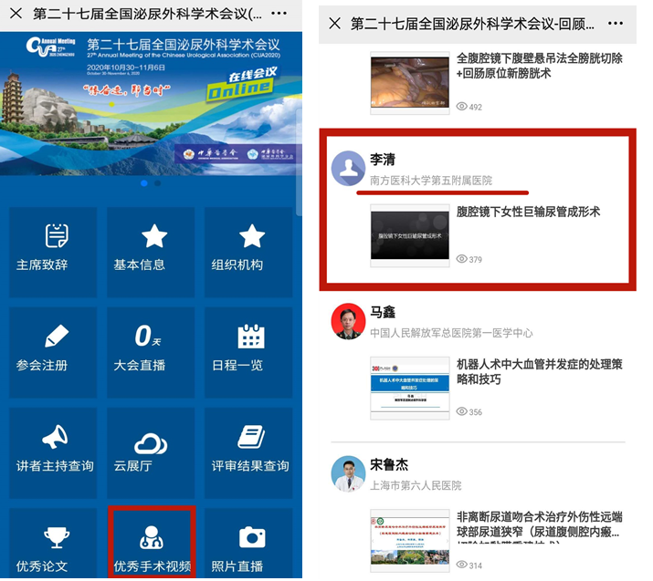Open 全腹腔镜下腹壁悬吊法 video thumbnail
Viewport: 653px width, 581px height.
tap(409, 82)
